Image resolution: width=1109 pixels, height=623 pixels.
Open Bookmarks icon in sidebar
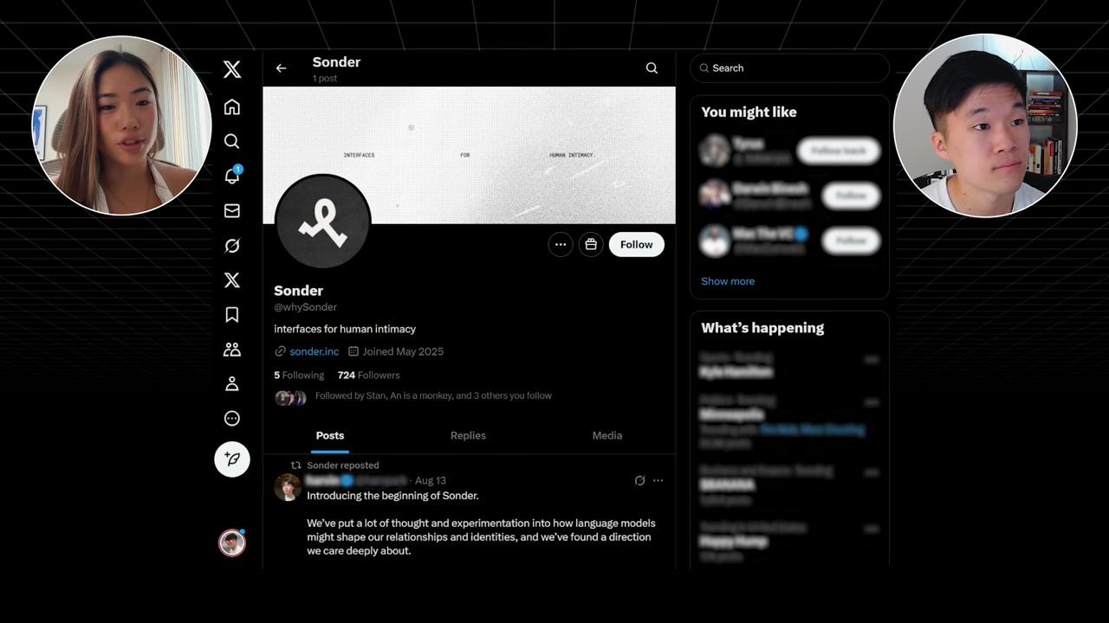tap(231, 315)
